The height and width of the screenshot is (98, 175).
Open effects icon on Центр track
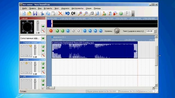pos(43,68)
